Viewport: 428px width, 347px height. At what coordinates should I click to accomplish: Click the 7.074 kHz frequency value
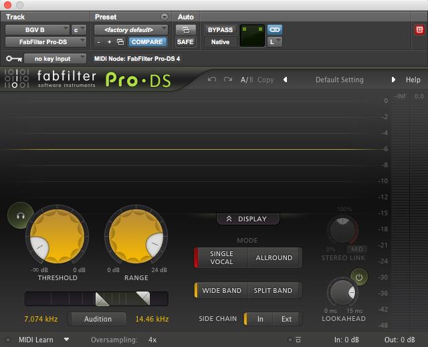coord(41,319)
